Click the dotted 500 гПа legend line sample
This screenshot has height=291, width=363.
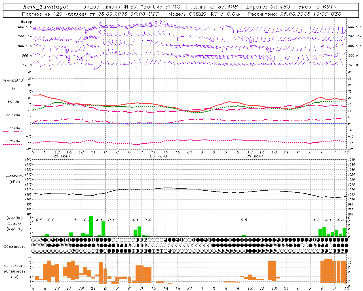point(12,145)
